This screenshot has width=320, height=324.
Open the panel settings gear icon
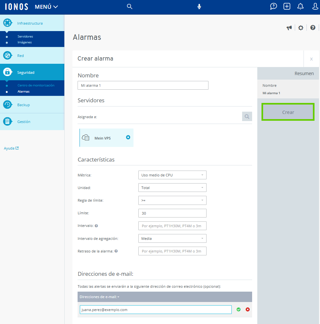[x=301, y=28]
